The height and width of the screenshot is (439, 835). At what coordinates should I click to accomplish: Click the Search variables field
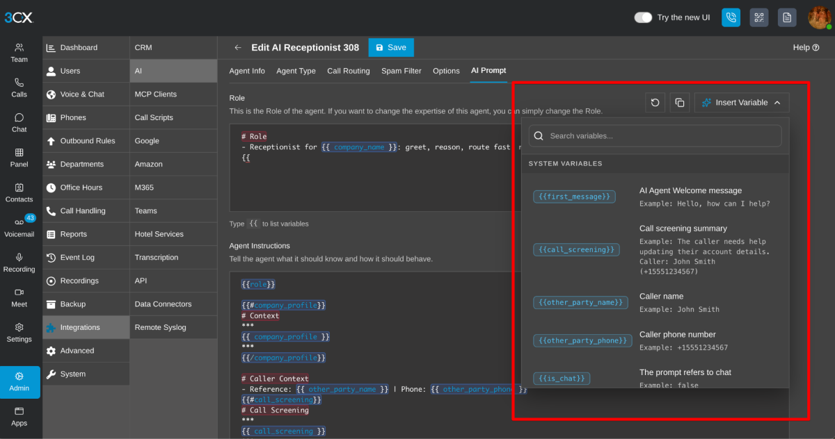(655, 136)
